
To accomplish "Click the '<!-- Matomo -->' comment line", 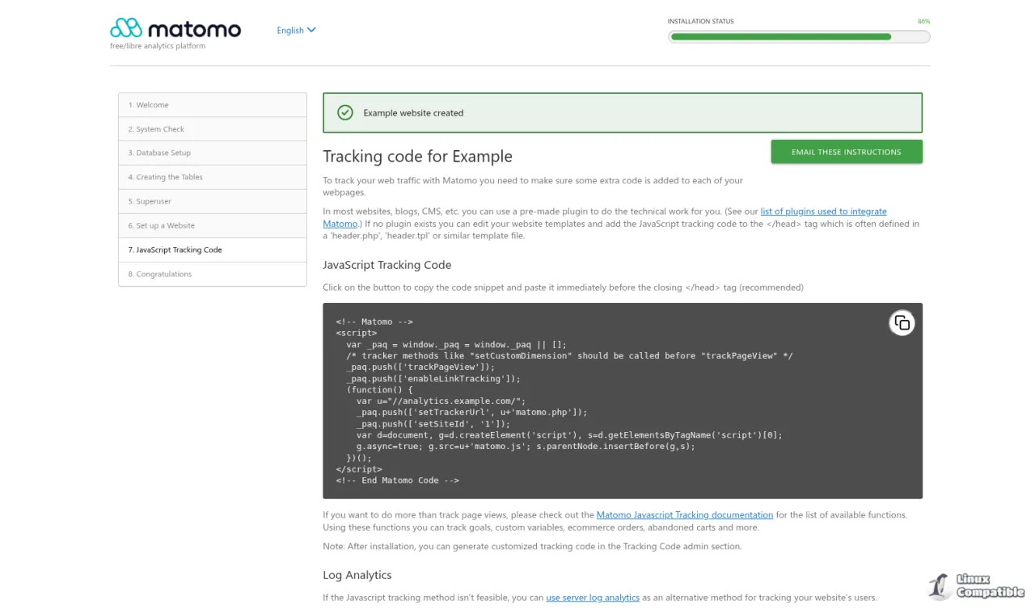I will (374, 321).
